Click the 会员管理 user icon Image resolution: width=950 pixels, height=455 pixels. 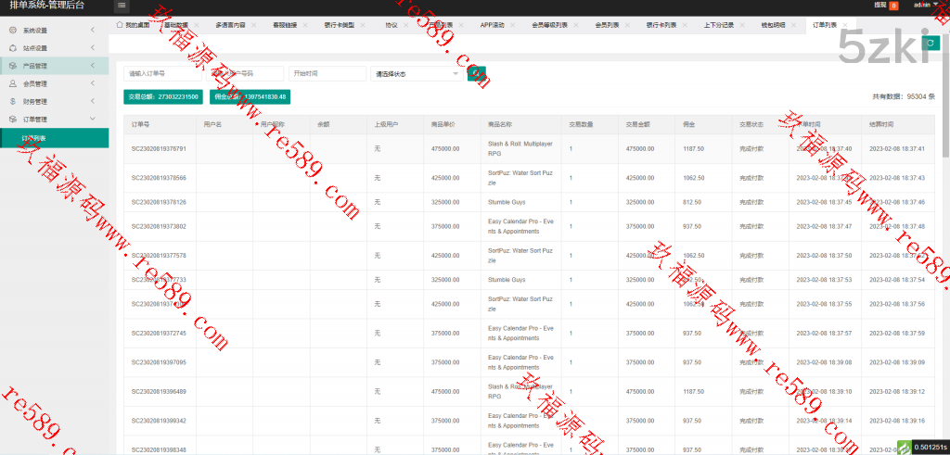pos(12,83)
